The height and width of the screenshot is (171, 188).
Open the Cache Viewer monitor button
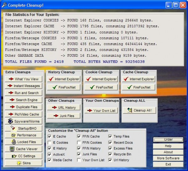click(x=23, y=149)
